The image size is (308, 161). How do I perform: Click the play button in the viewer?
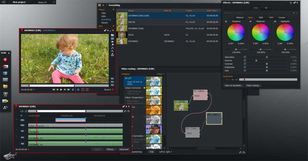coord(61,90)
